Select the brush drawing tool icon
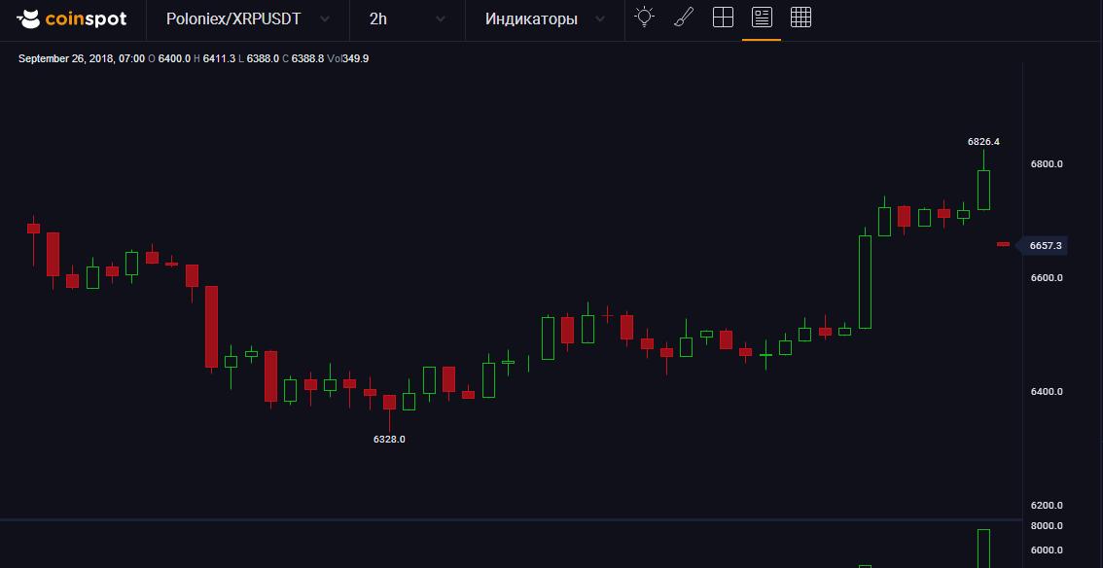The height and width of the screenshot is (568, 1103). click(x=684, y=18)
